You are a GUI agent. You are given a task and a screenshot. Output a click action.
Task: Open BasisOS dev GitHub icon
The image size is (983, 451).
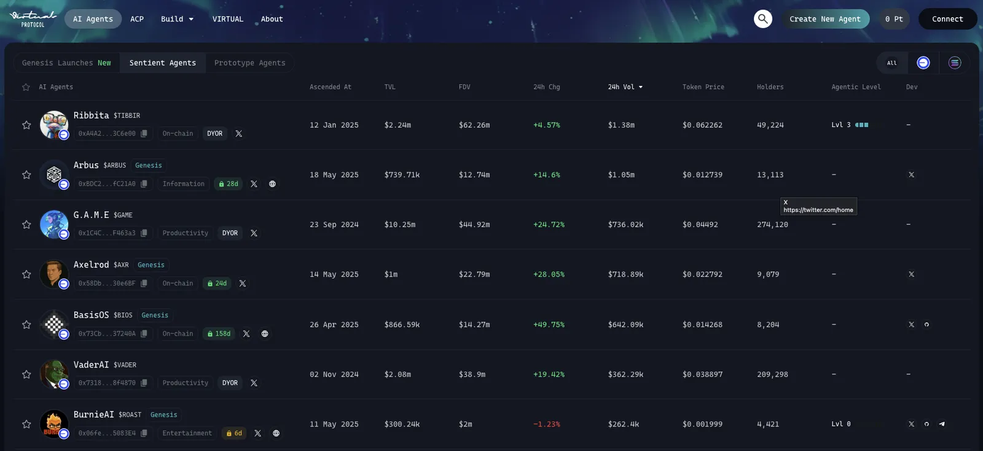pos(926,325)
